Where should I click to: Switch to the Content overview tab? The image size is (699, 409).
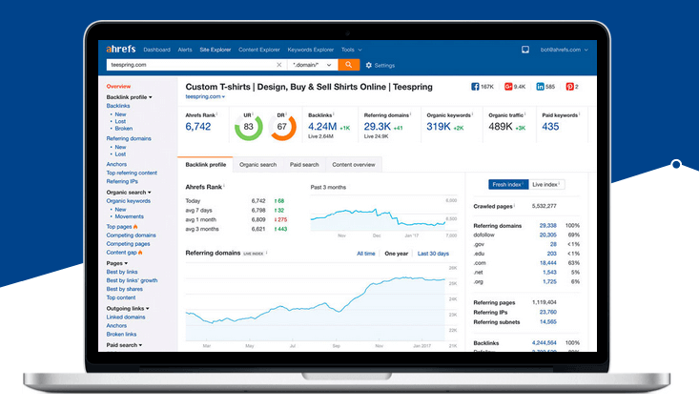pyautogui.click(x=354, y=164)
